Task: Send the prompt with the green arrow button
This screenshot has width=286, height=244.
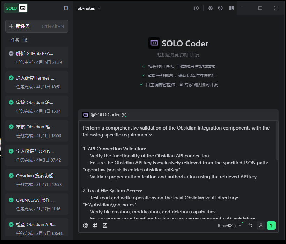Action: (x=271, y=225)
